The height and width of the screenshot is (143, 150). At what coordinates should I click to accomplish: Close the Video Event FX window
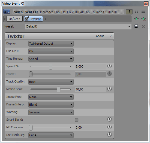coord(146,4)
